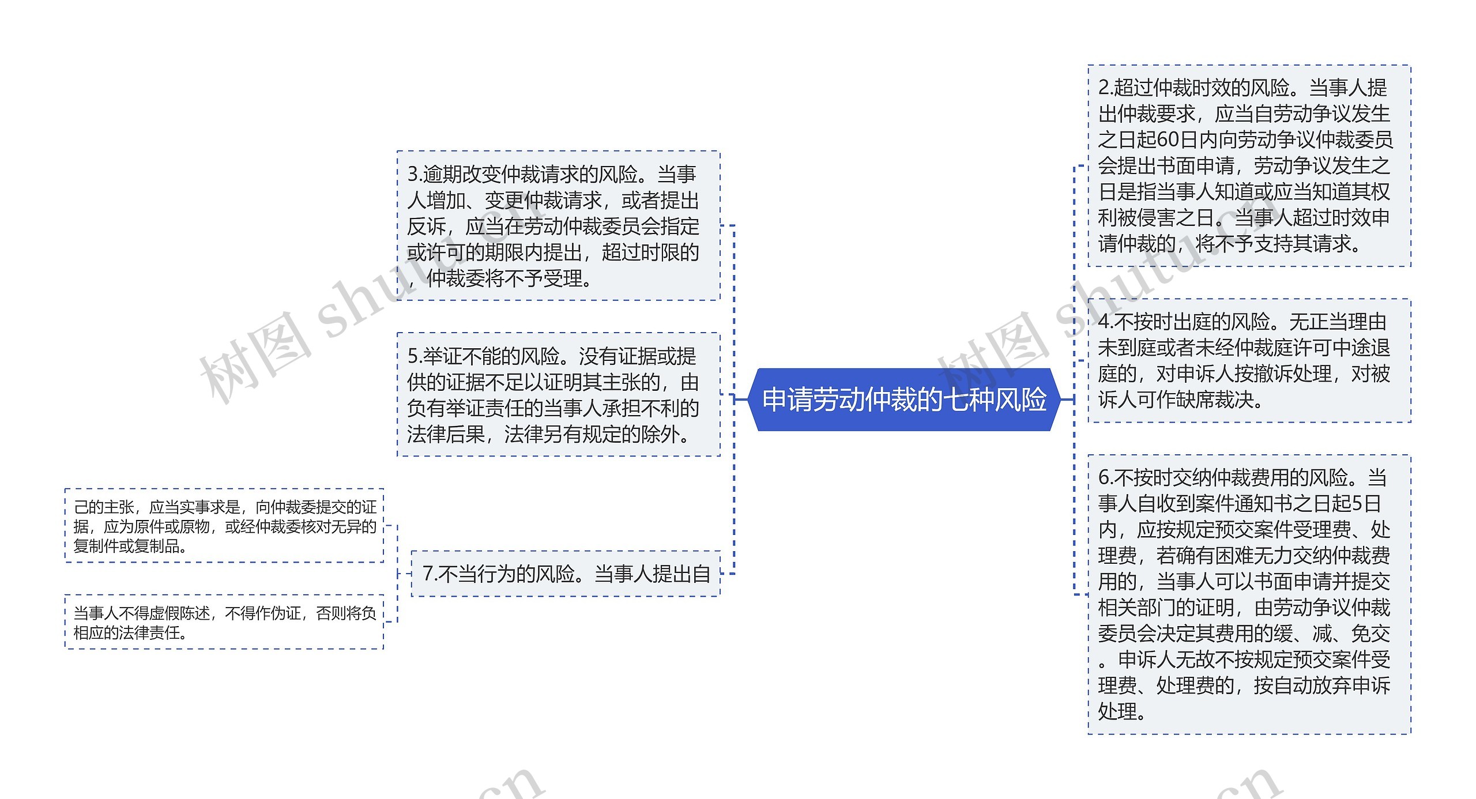Click the node 2.超过仲裁时效的风险

1249,166
